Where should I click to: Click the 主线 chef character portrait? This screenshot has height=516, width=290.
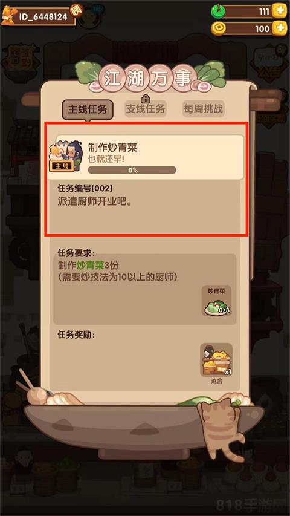click(66, 156)
